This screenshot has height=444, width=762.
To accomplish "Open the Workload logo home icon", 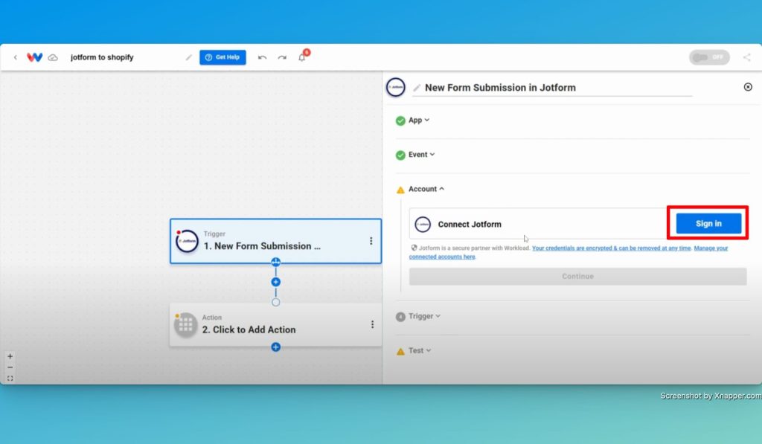I will pos(34,57).
